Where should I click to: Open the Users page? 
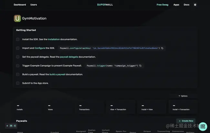34,5
